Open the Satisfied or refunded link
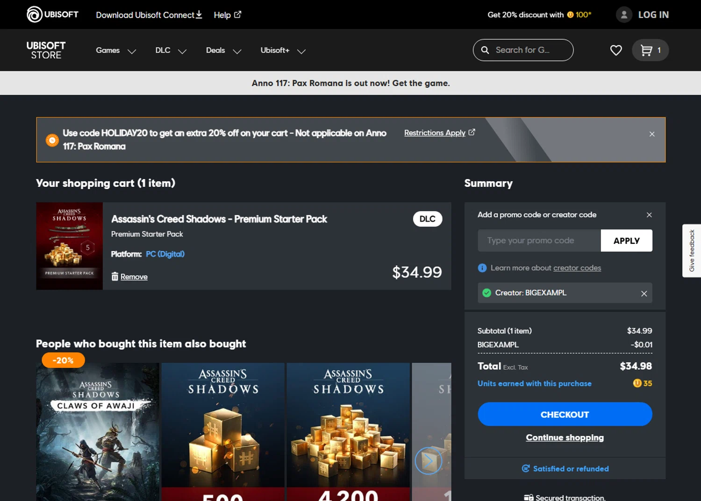Image resolution: width=701 pixels, height=501 pixels. pos(565,468)
